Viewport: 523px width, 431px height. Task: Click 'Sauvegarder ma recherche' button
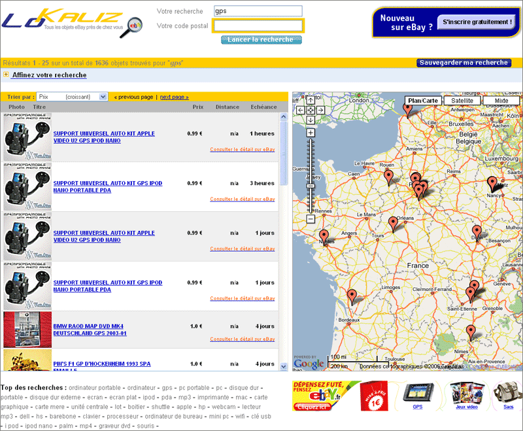pos(463,63)
